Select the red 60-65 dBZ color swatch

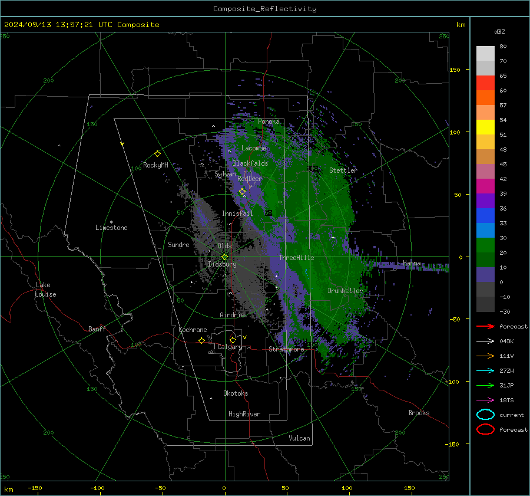(485, 83)
